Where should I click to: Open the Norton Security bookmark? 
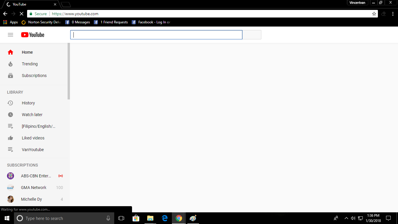(x=41, y=22)
